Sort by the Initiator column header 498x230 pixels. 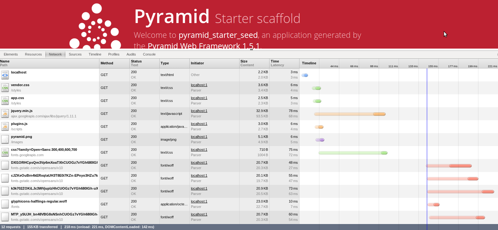215,63
